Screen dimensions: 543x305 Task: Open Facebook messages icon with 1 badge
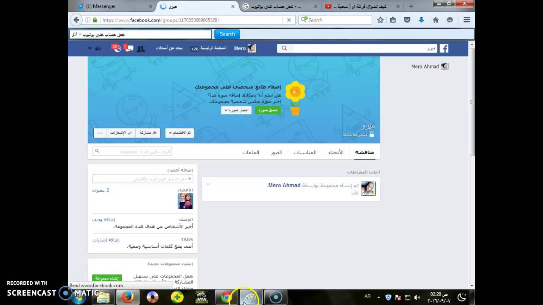pos(129,49)
